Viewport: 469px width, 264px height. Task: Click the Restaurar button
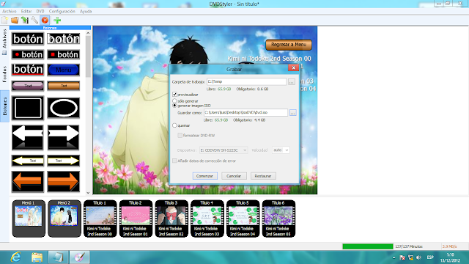[x=263, y=176]
